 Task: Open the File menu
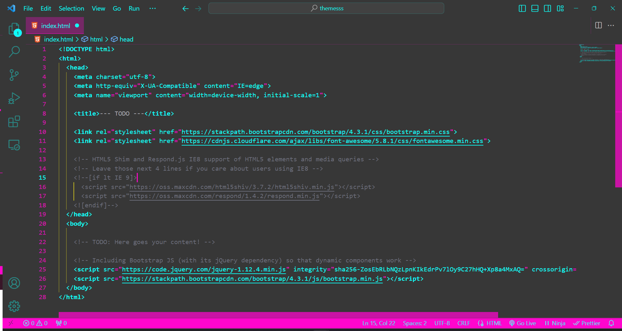click(x=28, y=9)
